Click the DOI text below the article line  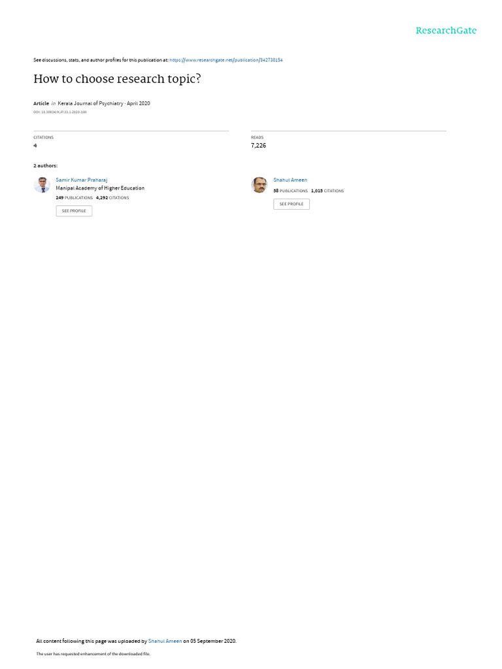coord(59,112)
